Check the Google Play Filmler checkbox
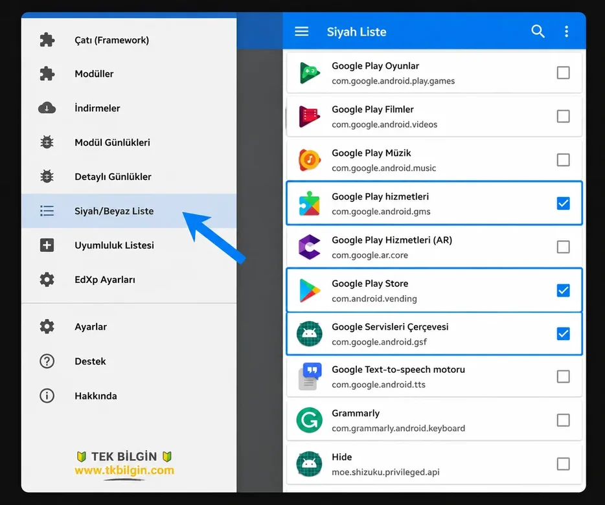The width and height of the screenshot is (605, 505). point(564,116)
